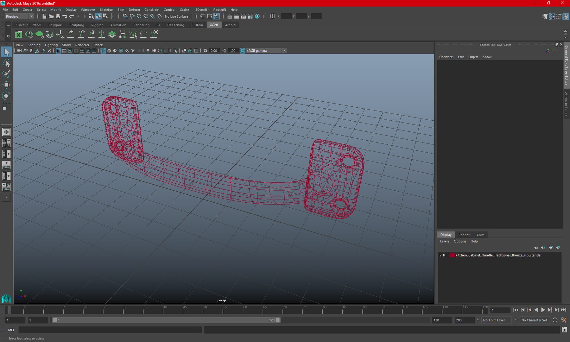Open the No Anim Layer dropdown

[x=497, y=320]
